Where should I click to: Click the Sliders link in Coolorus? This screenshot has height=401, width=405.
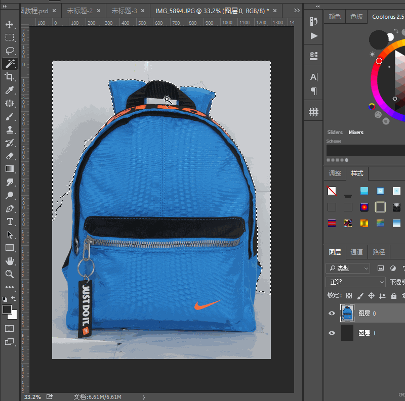(x=335, y=132)
